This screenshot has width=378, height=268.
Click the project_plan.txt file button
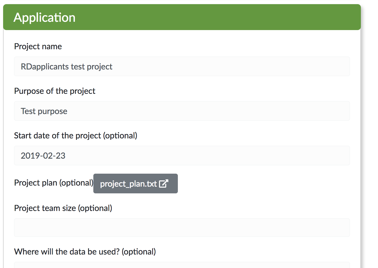tap(135, 184)
